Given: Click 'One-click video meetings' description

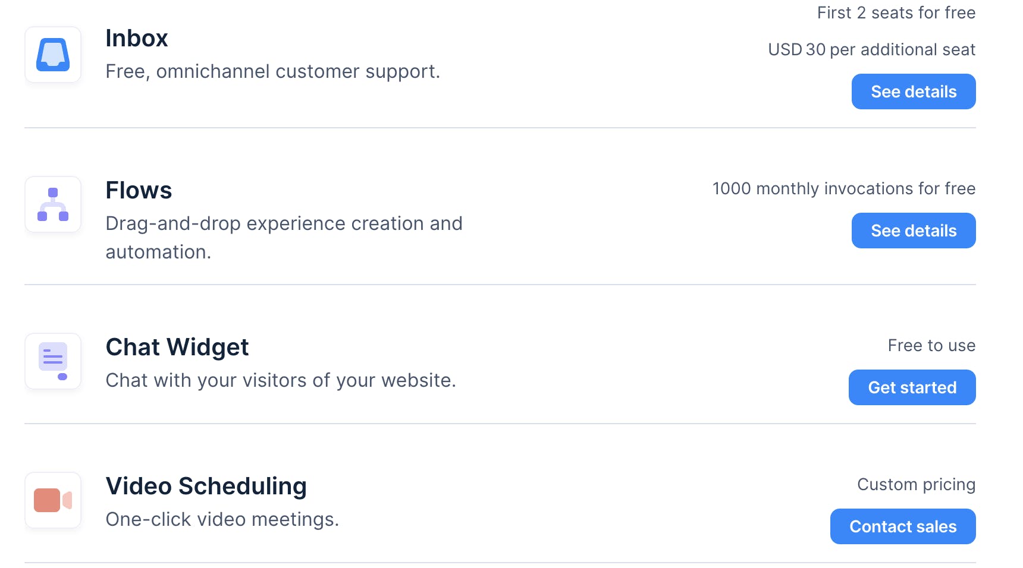Looking at the screenshot, I should click(x=222, y=519).
